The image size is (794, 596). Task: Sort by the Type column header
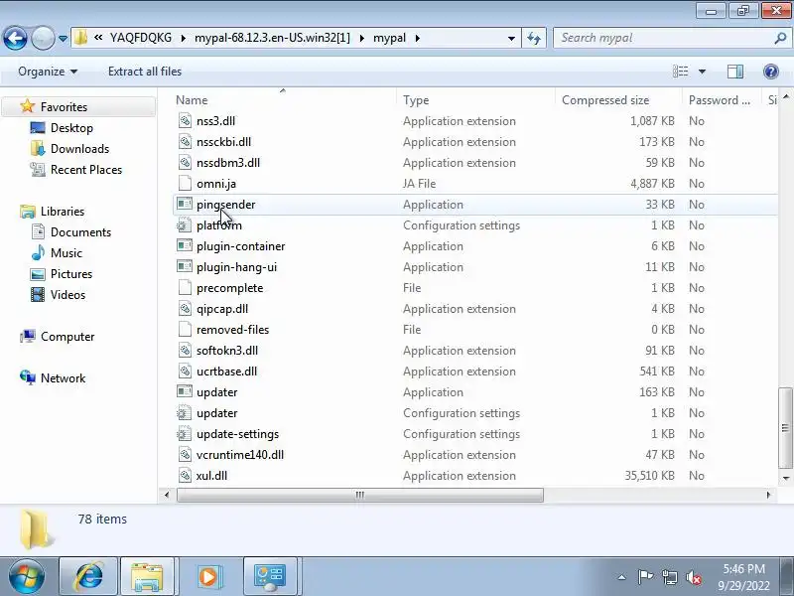pos(416,100)
